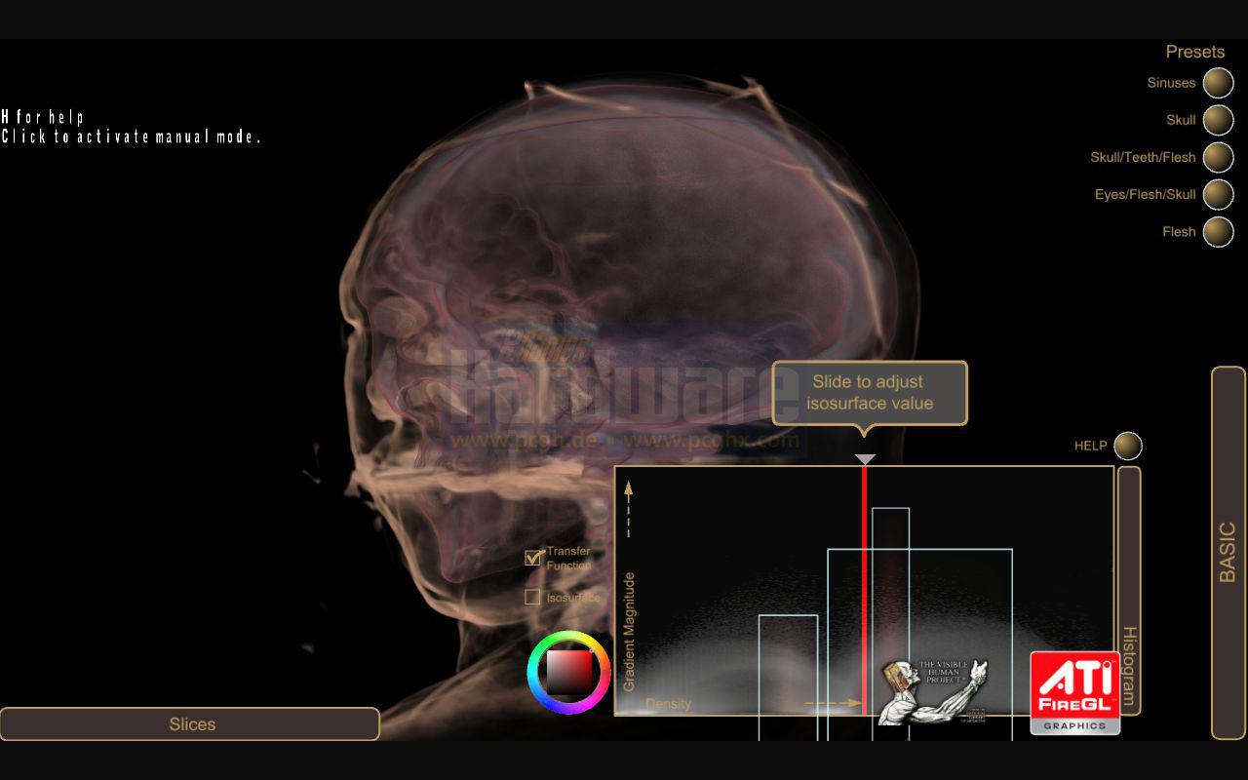Image resolution: width=1248 pixels, height=780 pixels.
Task: Expand the Slices panel
Action: (189, 724)
